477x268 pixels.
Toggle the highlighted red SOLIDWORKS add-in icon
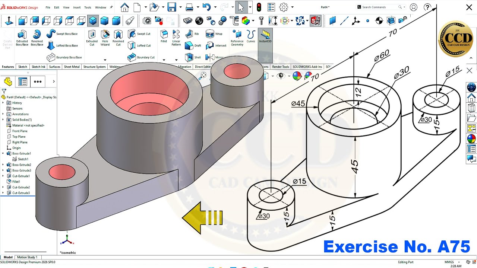[315, 21]
